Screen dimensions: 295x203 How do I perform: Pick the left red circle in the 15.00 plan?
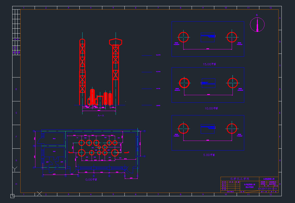183,37
